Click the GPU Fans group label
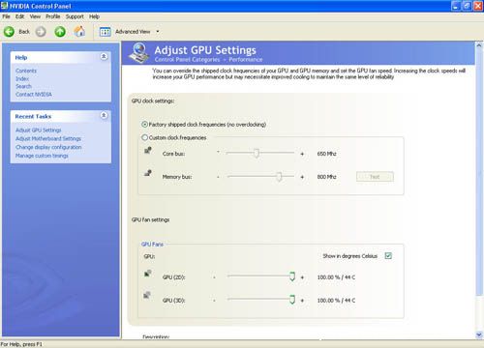Viewport: 484px width, 348px height. 152,245
